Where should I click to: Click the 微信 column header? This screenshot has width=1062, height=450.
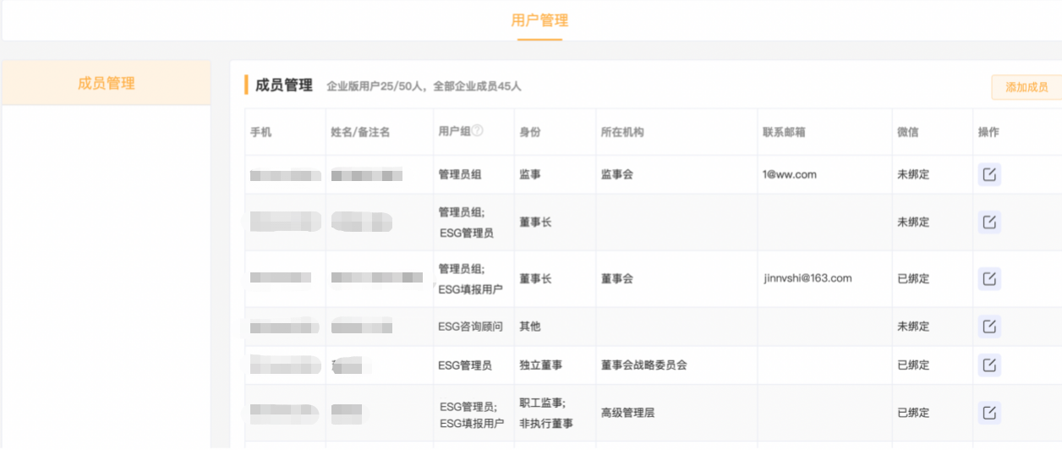pyautogui.click(x=908, y=132)
